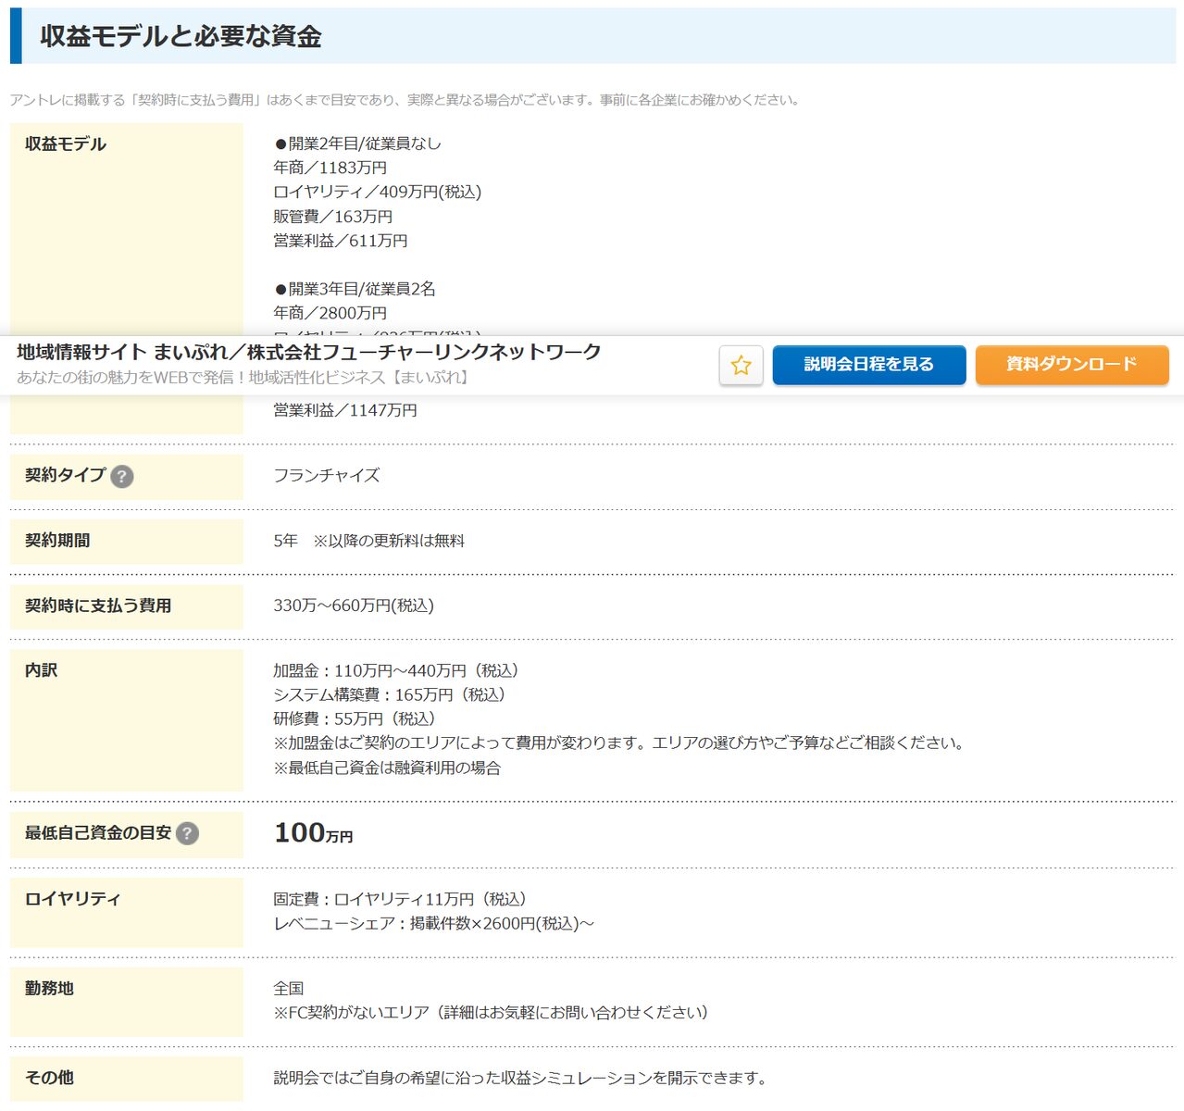Select the 契約タイプ label text
This screenshot has height=1111, width=1184.
66,475
